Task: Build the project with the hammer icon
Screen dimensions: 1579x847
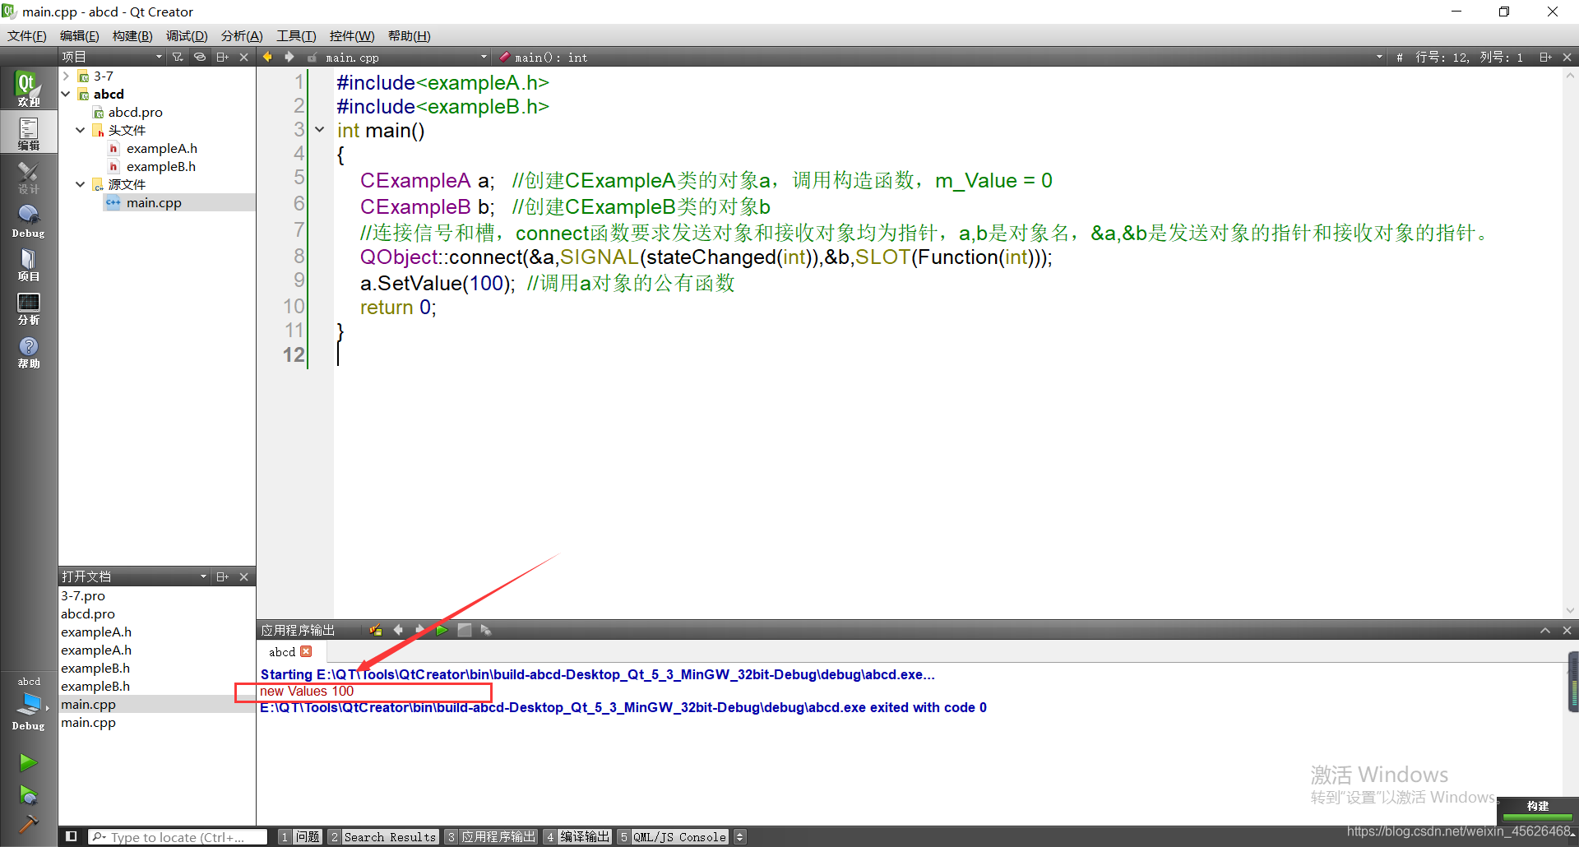Action: (x=28, y=823)
